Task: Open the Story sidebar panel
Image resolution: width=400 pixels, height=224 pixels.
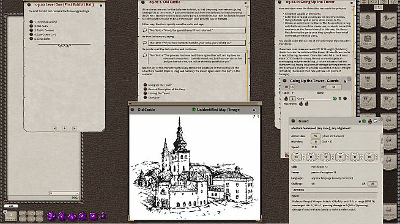Action: [368, 61]
